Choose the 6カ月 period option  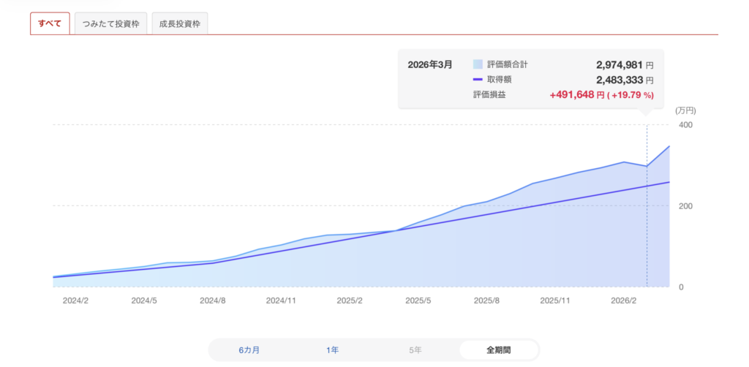click(x=249, y=349)
